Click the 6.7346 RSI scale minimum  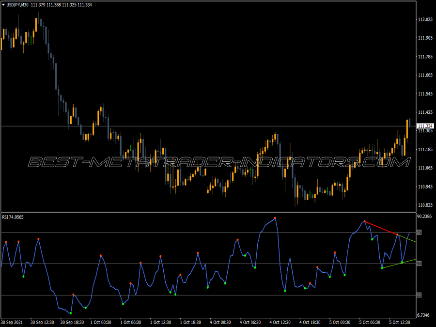(x=423, y=315)
